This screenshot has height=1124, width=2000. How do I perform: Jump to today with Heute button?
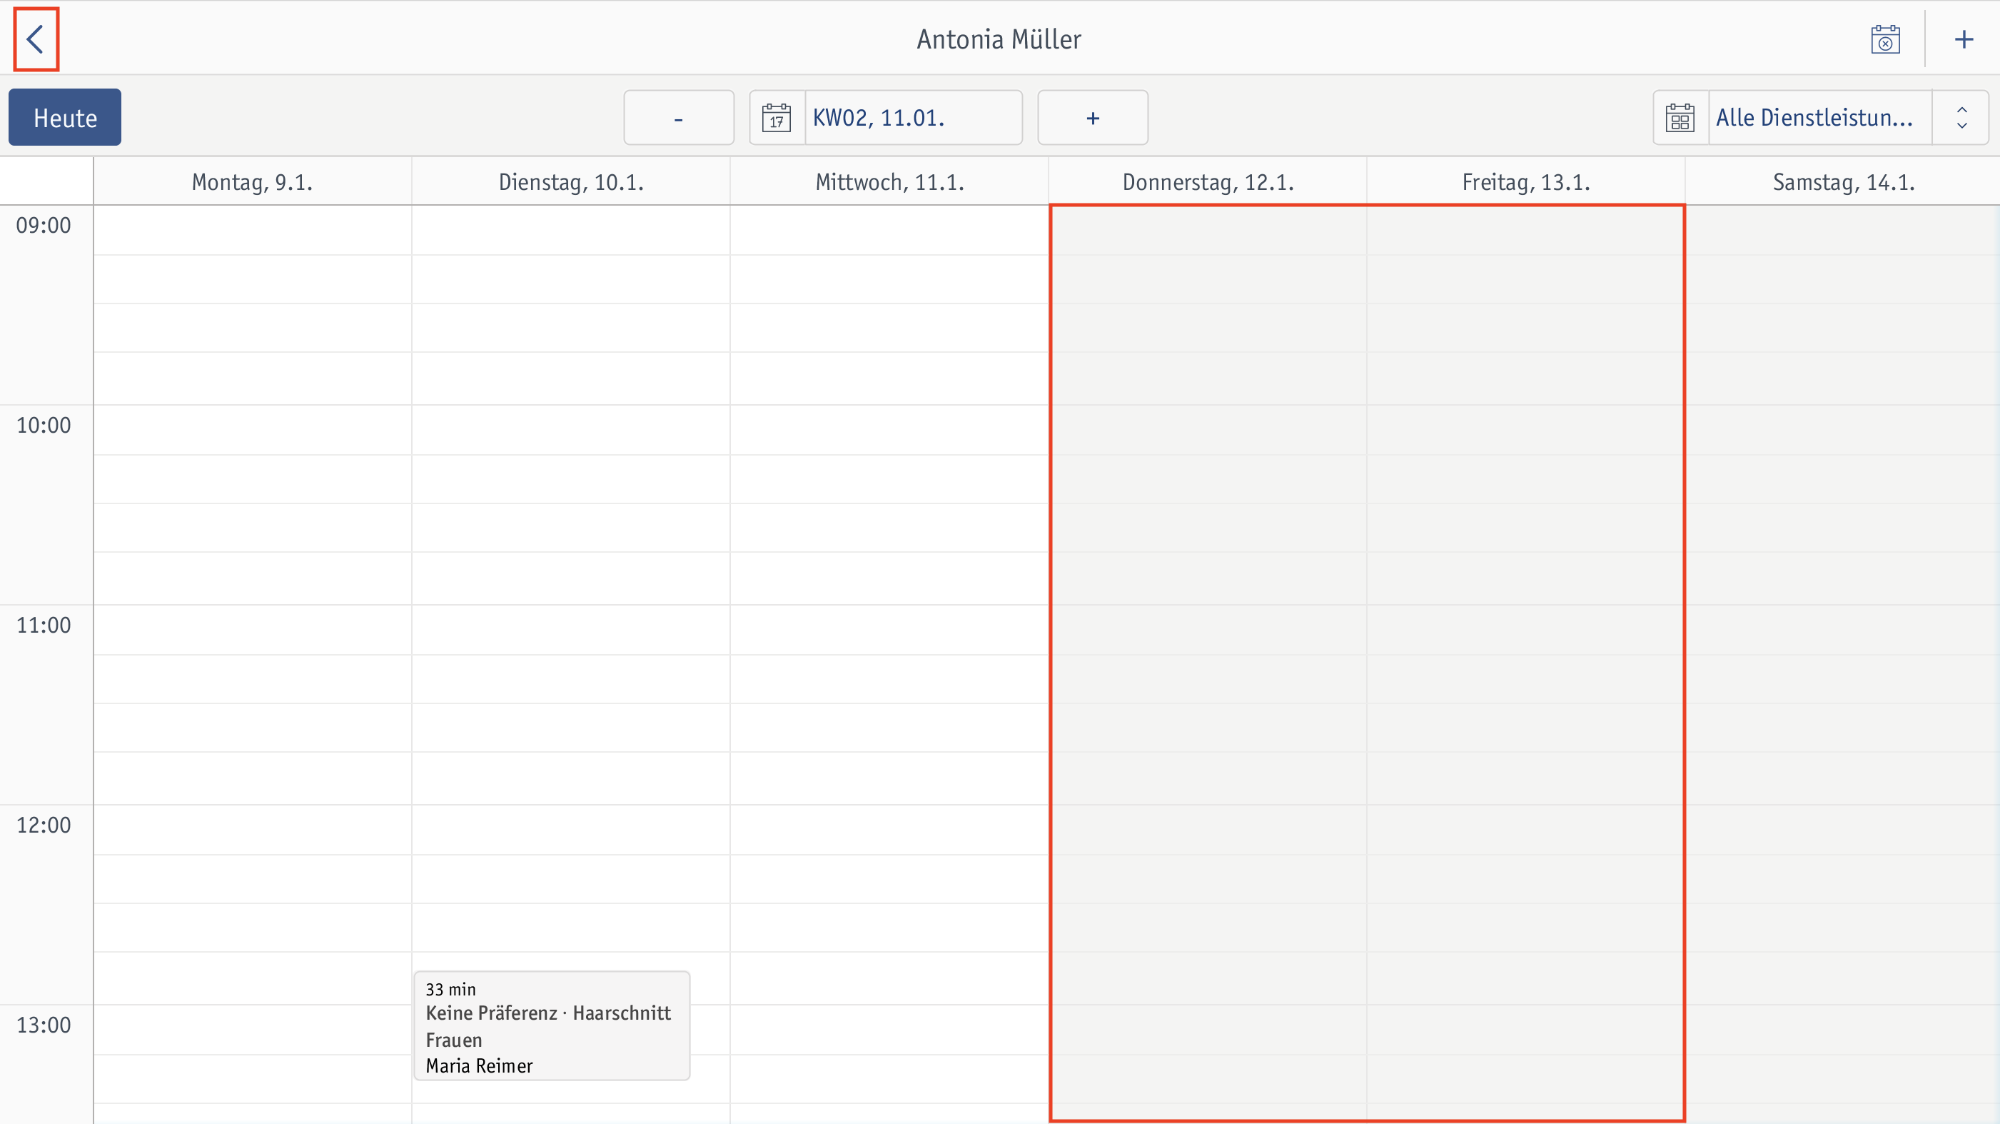(x=65, y=117)
